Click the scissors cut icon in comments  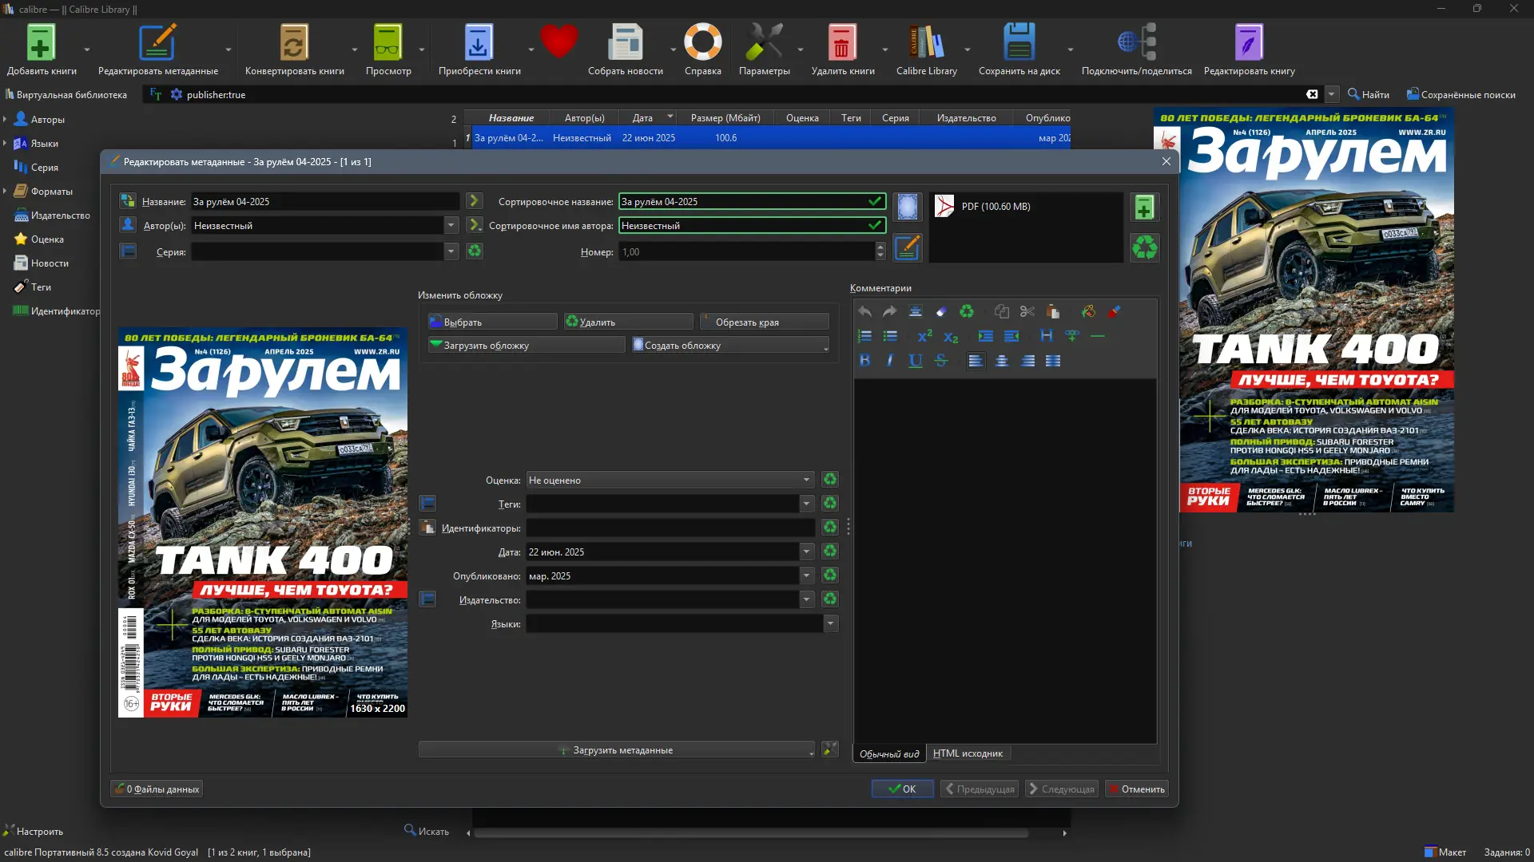click(x=1027, y=311)
